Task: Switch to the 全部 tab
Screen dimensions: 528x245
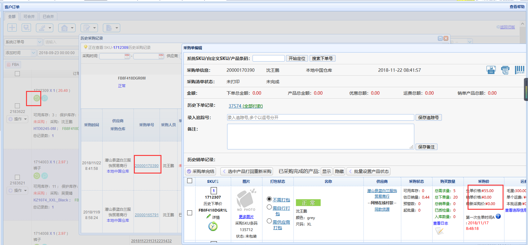Action: (12, 16)
